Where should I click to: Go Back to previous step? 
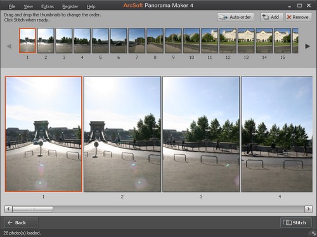click(21, 222)
